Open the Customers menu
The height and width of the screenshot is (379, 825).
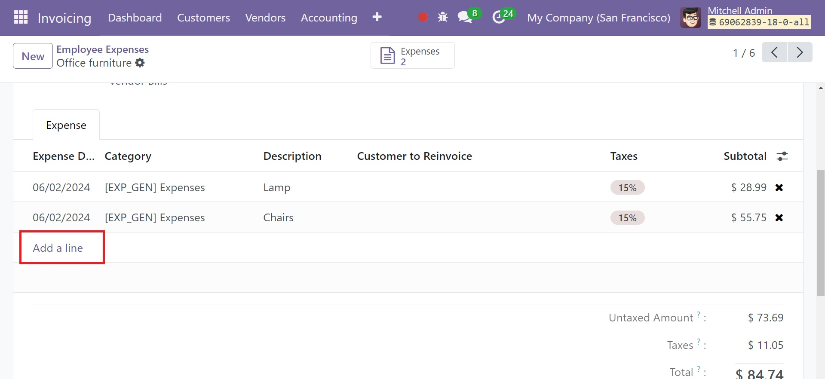[204, 18]
